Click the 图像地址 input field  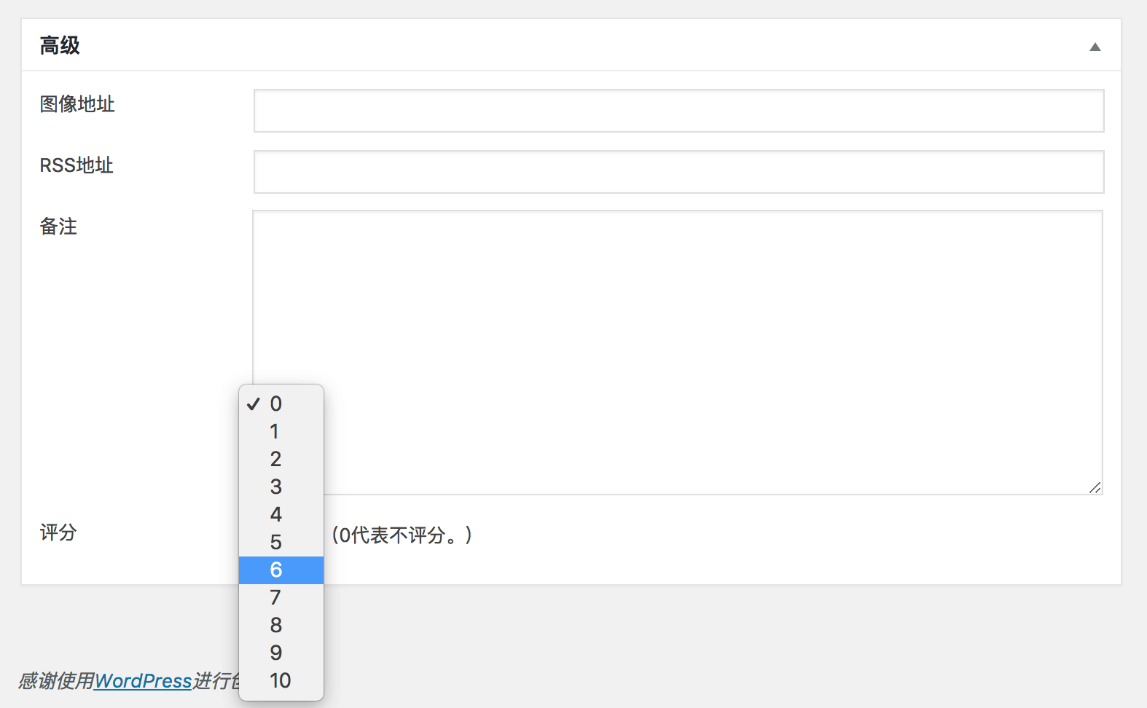(x=678, y=111)
